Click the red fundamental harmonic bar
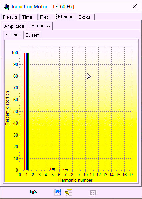 pyautogui.click(x=25, y=111)
